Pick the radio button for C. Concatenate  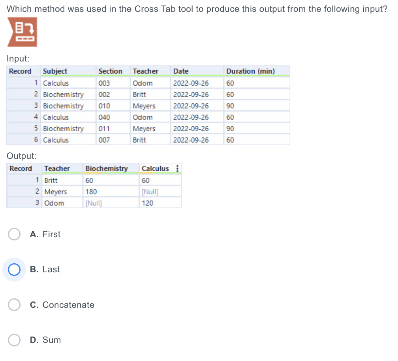coord(14,305)
